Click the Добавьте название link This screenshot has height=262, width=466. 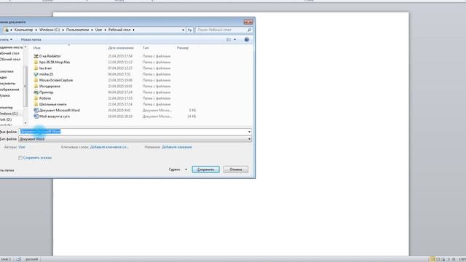(176, 147)
